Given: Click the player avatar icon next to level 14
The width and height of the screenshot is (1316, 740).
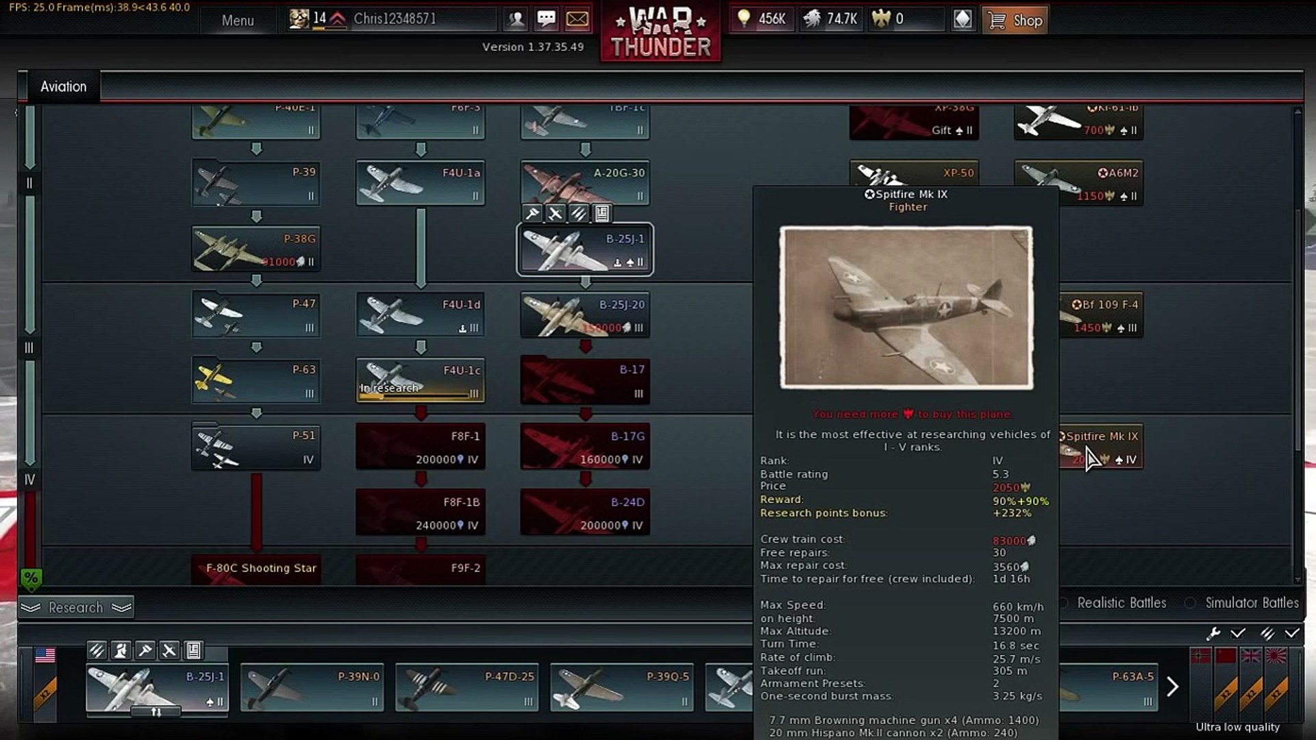Looking at the screenshot, I should 298,18.
